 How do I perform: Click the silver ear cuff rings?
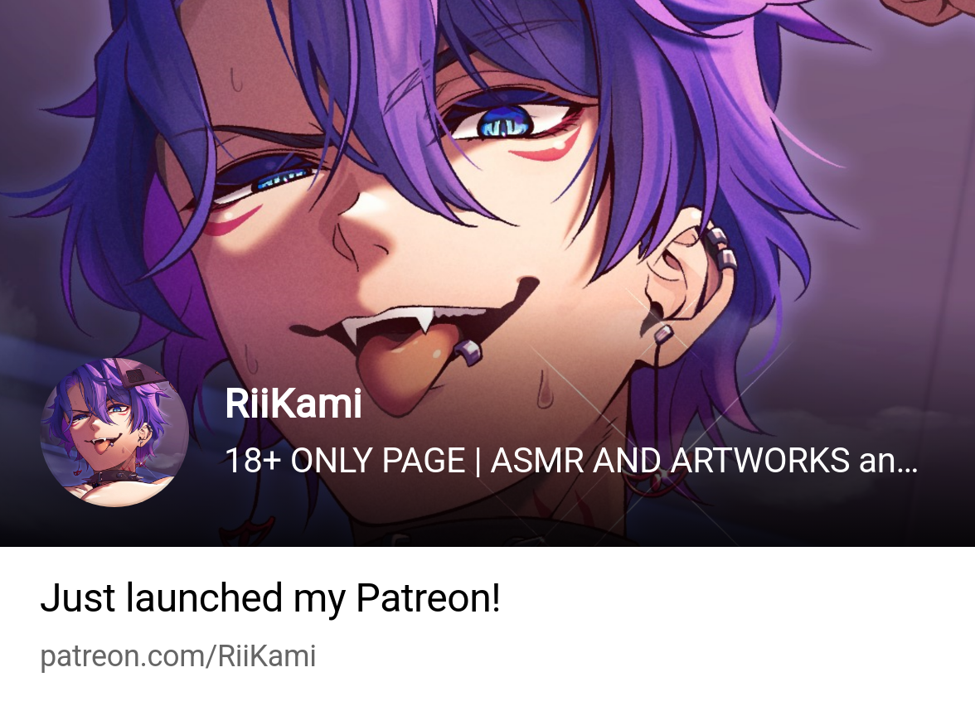click(720, 249)
